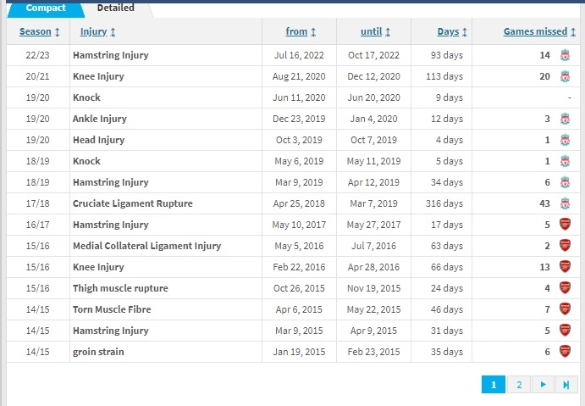This screenshot has width=585, height=406.
Task: Sort by the 'from' date column
Action: tap(301, 31)
